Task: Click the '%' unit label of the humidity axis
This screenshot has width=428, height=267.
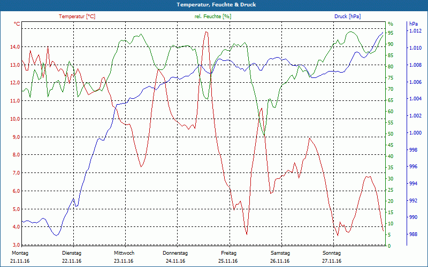Action: point(391,23)
